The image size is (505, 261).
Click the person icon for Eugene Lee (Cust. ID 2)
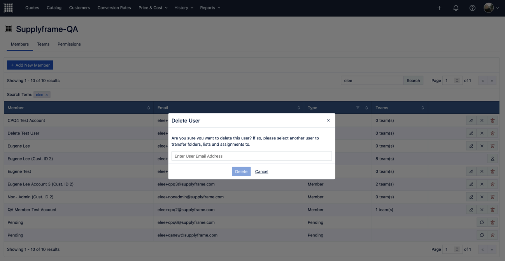click(493, 159)
